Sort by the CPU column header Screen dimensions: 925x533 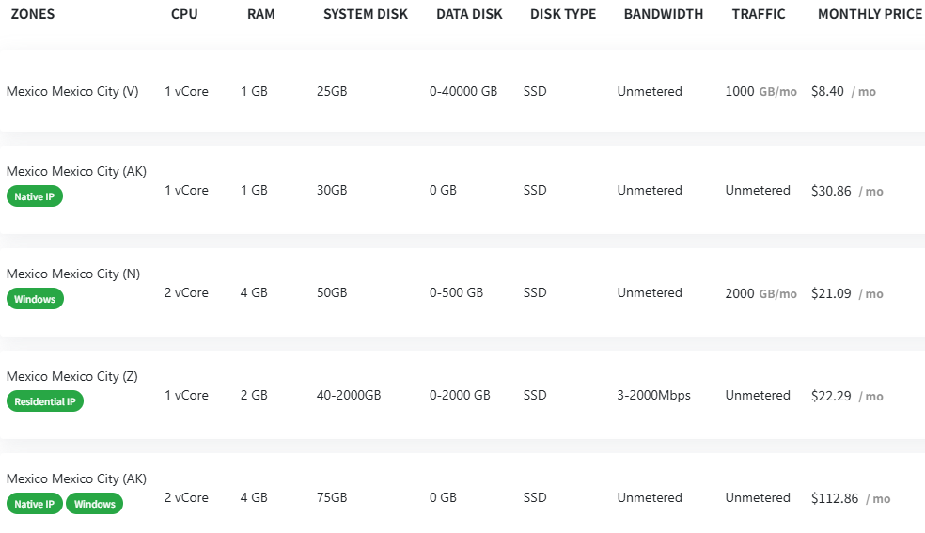184,14
